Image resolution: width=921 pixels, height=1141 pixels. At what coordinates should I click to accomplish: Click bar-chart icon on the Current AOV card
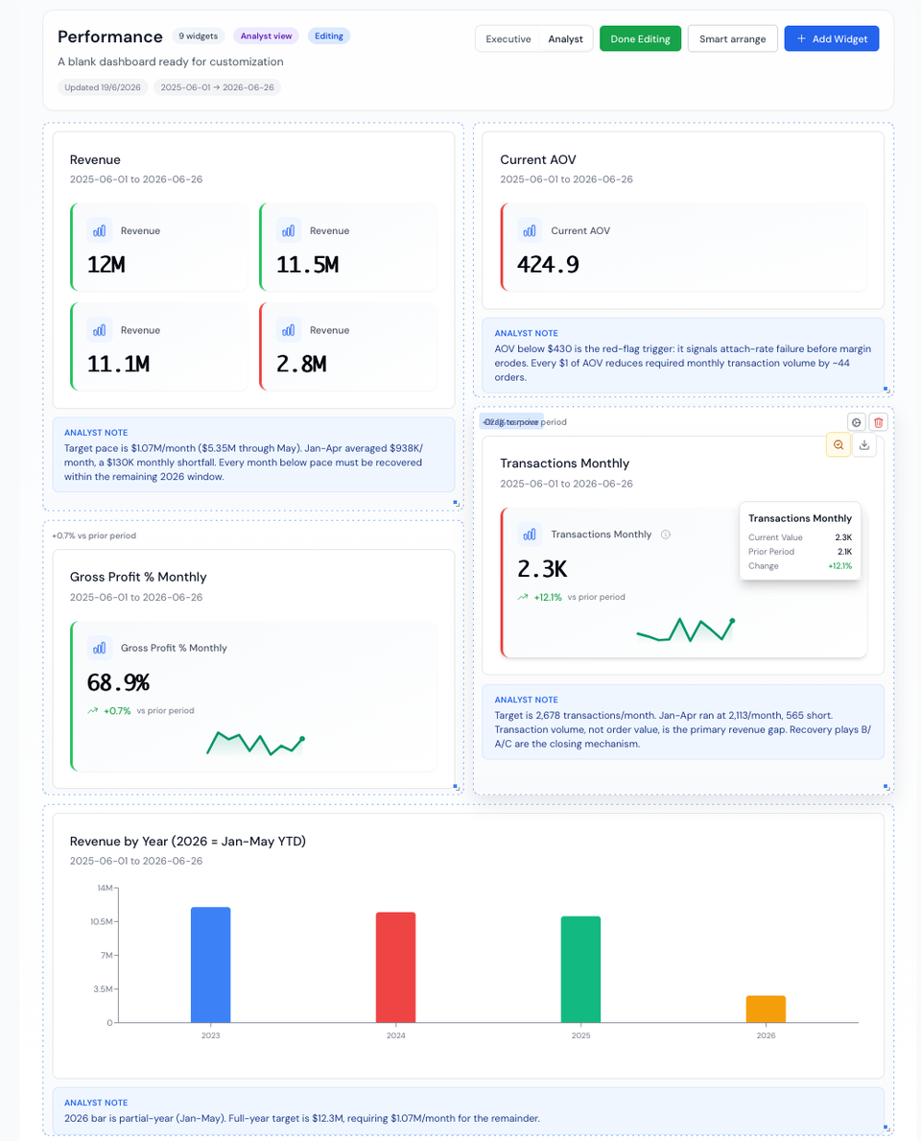pyautogui.click(x=529, y=230)
